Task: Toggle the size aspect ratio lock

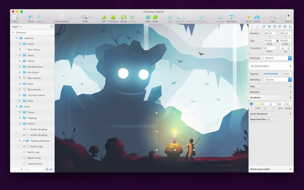Action: tap(277, 41)
